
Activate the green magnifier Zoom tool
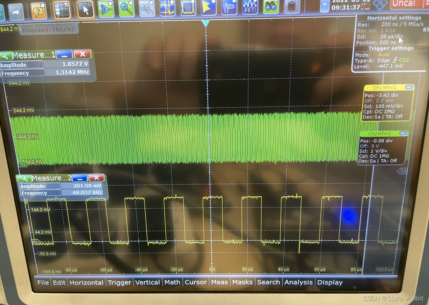[126, 9]
